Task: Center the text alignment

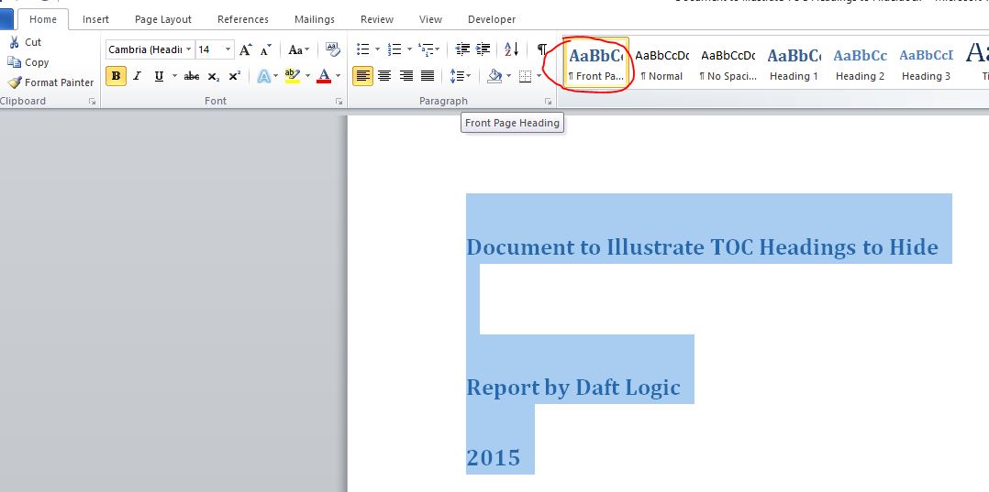Action: (x=384, y=76)
